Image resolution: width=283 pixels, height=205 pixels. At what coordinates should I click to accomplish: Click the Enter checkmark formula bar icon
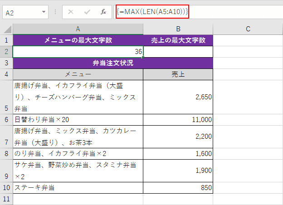[87, 12]
